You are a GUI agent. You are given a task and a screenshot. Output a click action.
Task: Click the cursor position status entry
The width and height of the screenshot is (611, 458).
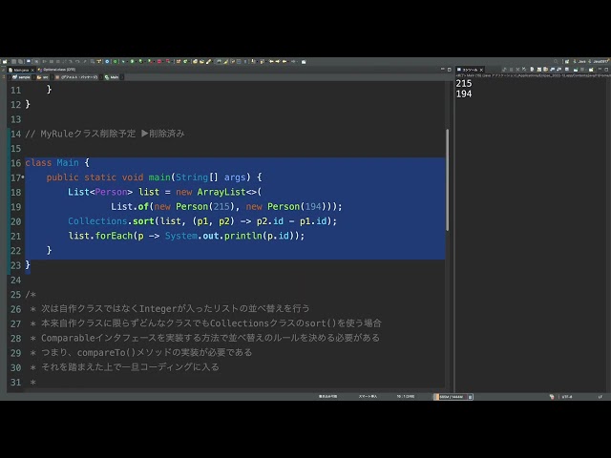point(405,397)
